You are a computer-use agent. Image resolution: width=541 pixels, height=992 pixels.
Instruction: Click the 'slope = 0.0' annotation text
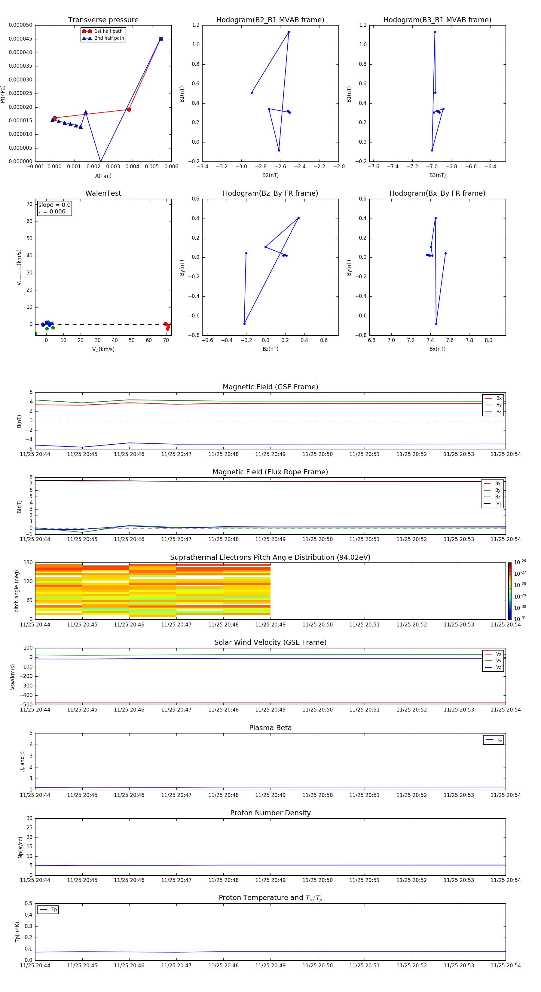click(54, 205)
